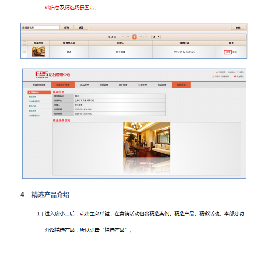Open the 客户管理 tab
This screenshot has height=253, width=266.
pyautogui.click(x=123, y=85)
